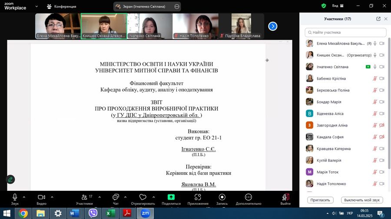Start screen sharing with Поделиться button

[x=171, y=200]
